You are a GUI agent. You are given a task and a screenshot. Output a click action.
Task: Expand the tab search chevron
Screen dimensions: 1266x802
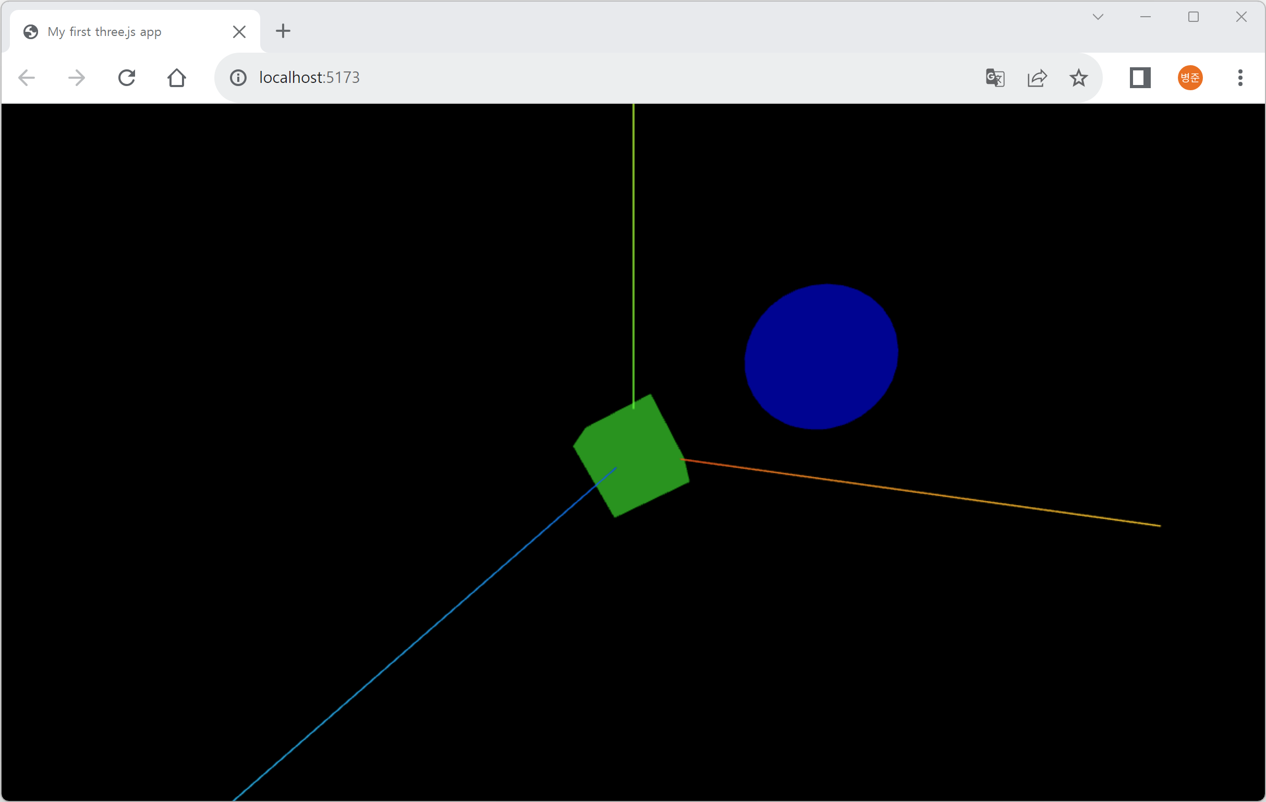(1098, 17)
